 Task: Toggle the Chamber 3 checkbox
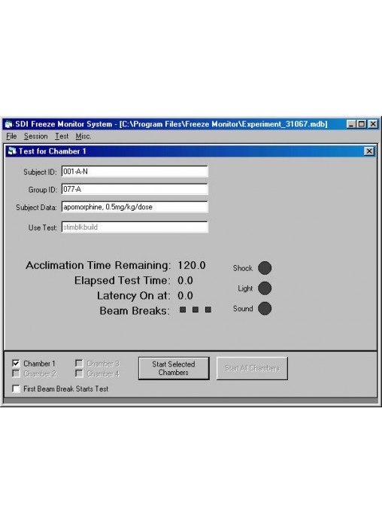79,363
